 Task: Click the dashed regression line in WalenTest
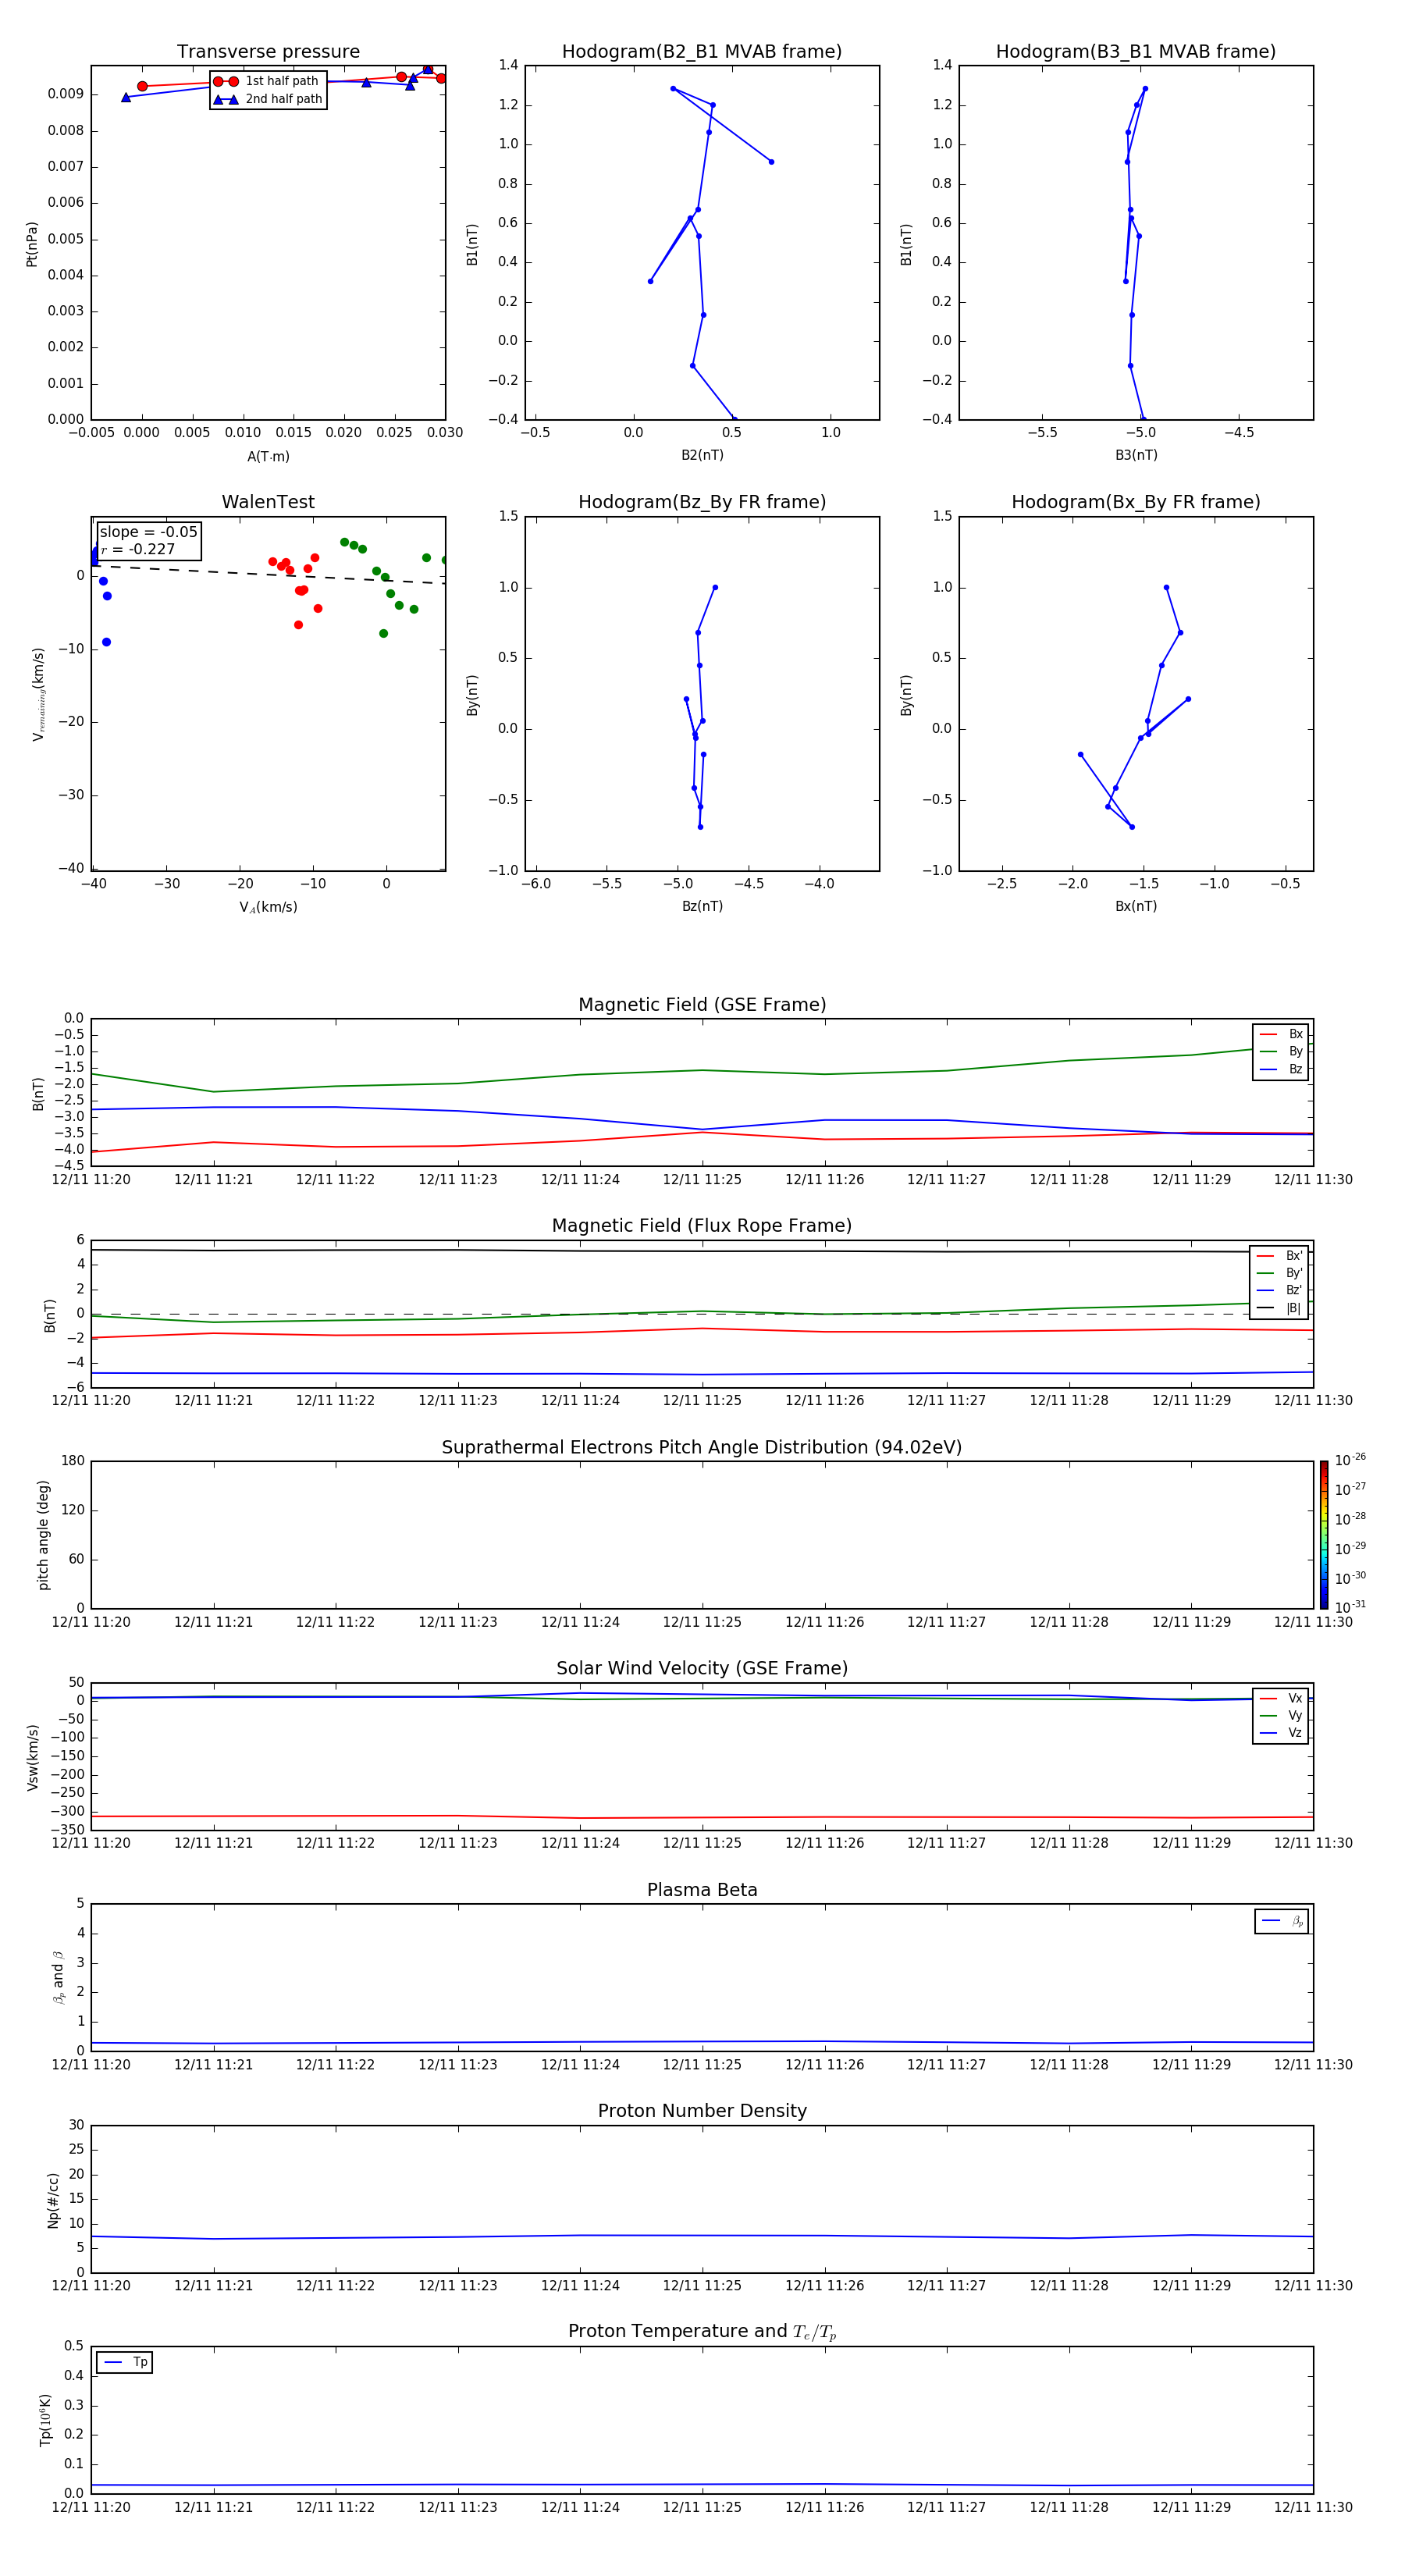click(268, 574)
